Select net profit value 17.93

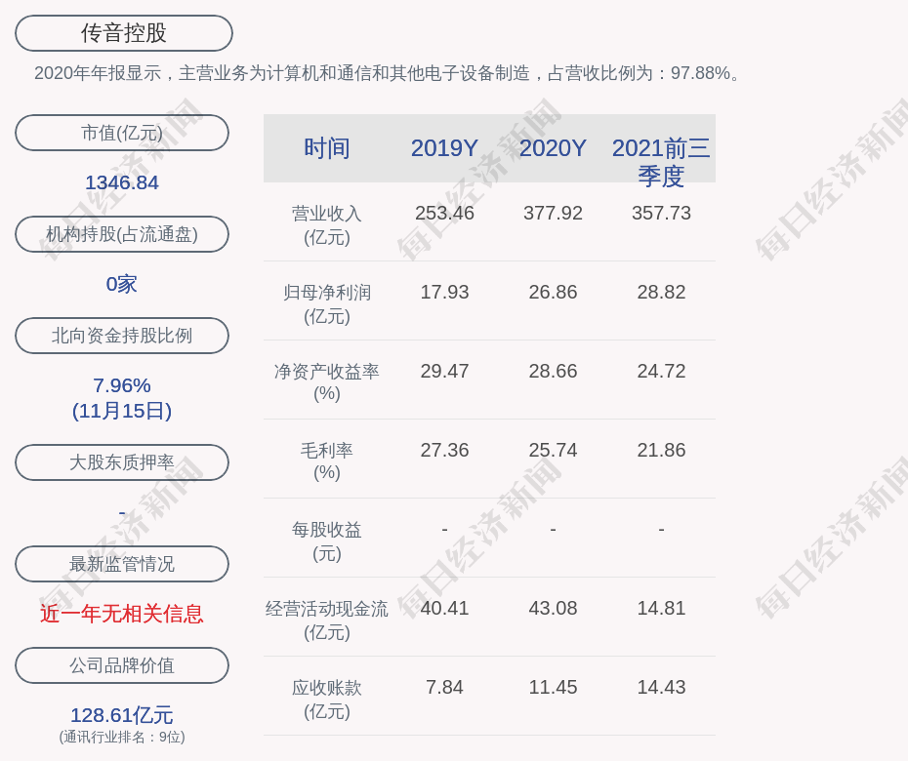pyautogui.click(x=444, y=293)
